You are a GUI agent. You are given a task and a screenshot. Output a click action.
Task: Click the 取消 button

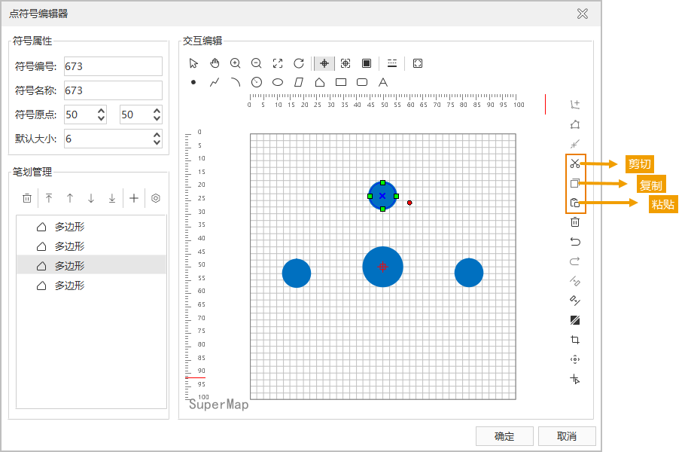point(567,436)
